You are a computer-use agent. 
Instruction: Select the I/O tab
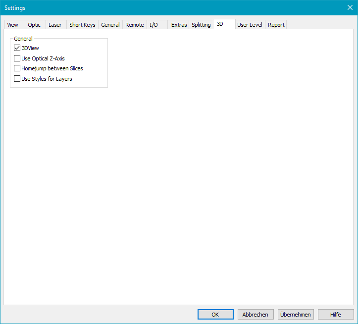click(154, 25)
